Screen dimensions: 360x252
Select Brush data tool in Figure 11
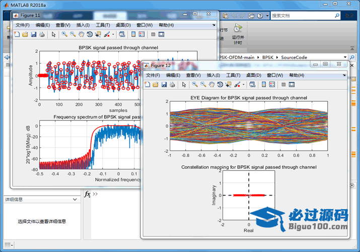[x=107, y=34]
